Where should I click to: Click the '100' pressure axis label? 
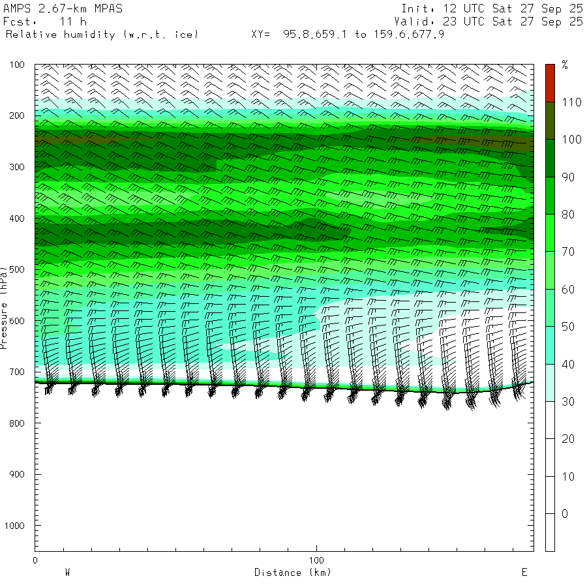point(17,65)
